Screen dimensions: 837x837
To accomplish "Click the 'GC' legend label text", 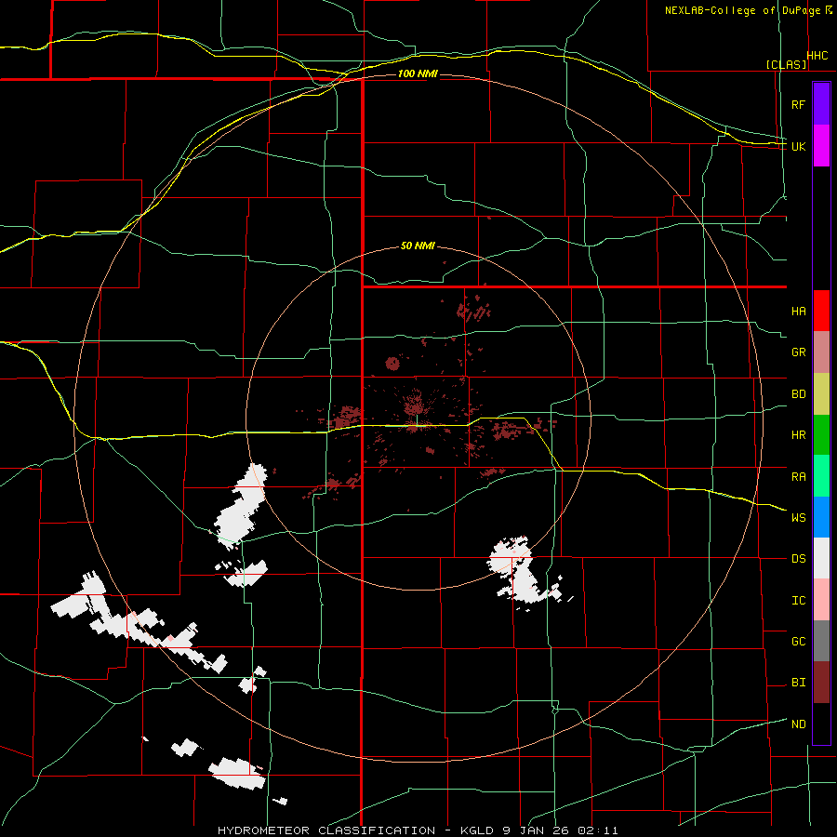I will [798, 641].
